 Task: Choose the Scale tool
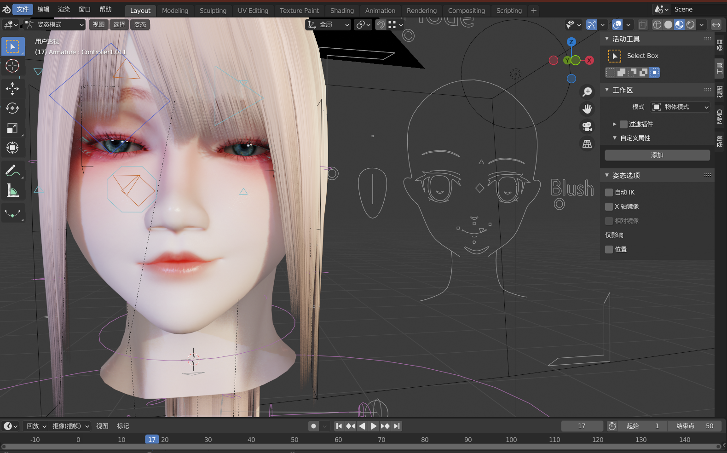click(12, 128)
